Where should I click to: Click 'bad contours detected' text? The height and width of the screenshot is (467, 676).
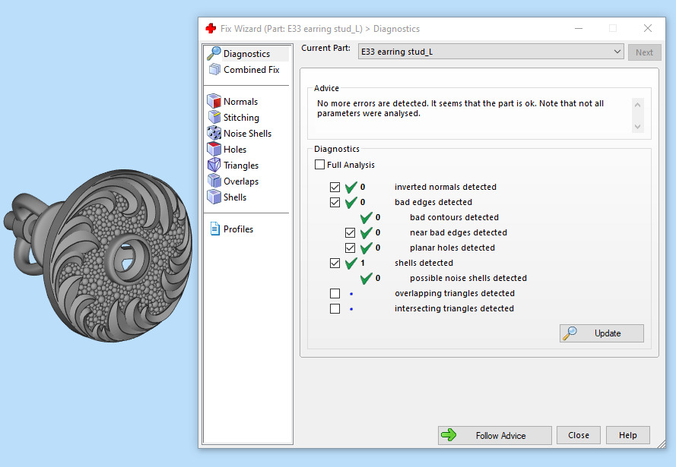click(x=454, y=217)
